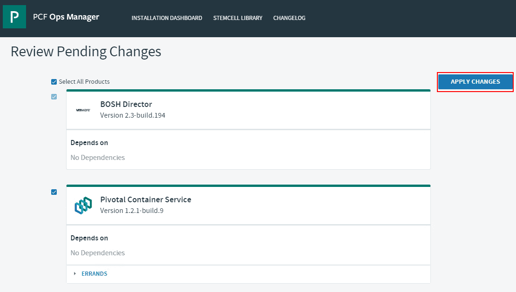The image size is (516, 292).
Task: Toggle the Select All Products checkbox
Action: click(x=54, y=82)
